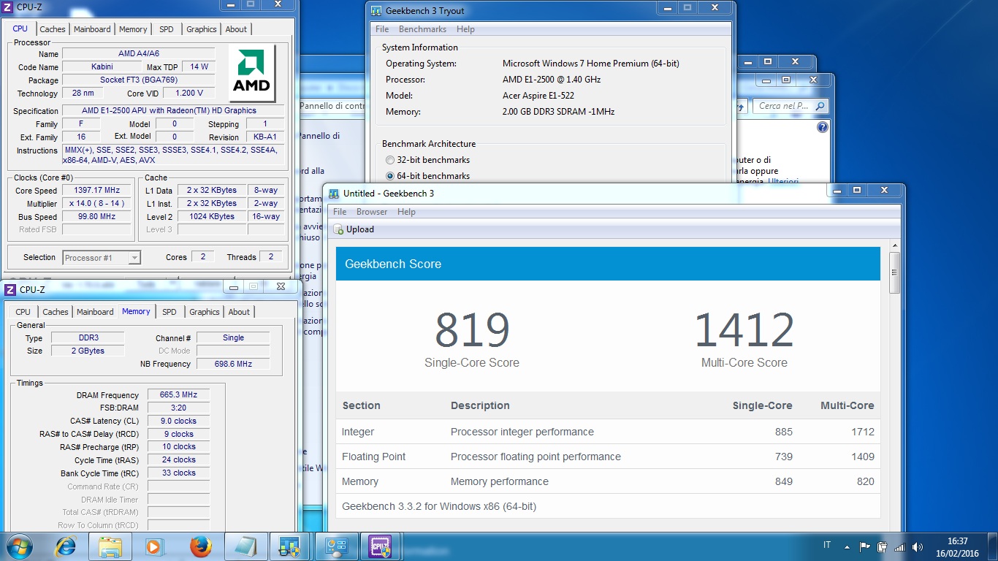The image size is (998, 561).
Task: Click the Show Desktop strip
Action: [992, 546]
